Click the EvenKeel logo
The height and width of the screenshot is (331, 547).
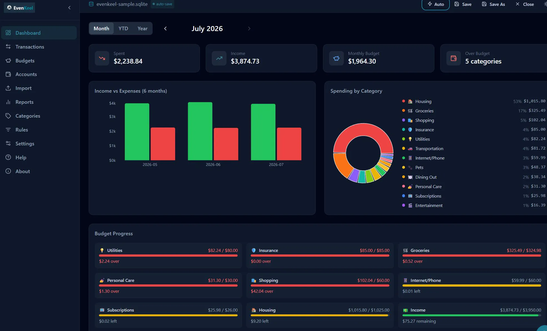[19, 8]
